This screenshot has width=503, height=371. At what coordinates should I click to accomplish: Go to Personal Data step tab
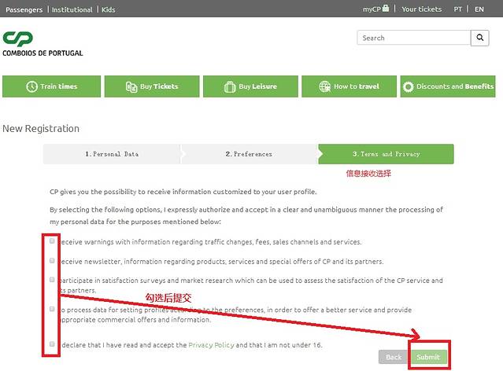tap(111, 154)
